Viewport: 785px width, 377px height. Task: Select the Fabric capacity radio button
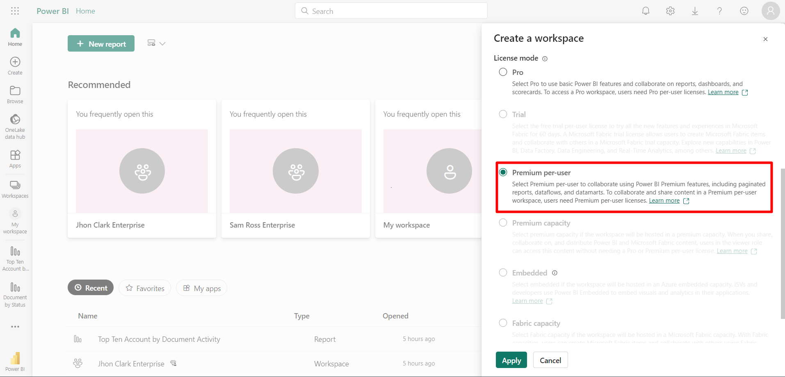pyautogui.click(x=503, y=323)
